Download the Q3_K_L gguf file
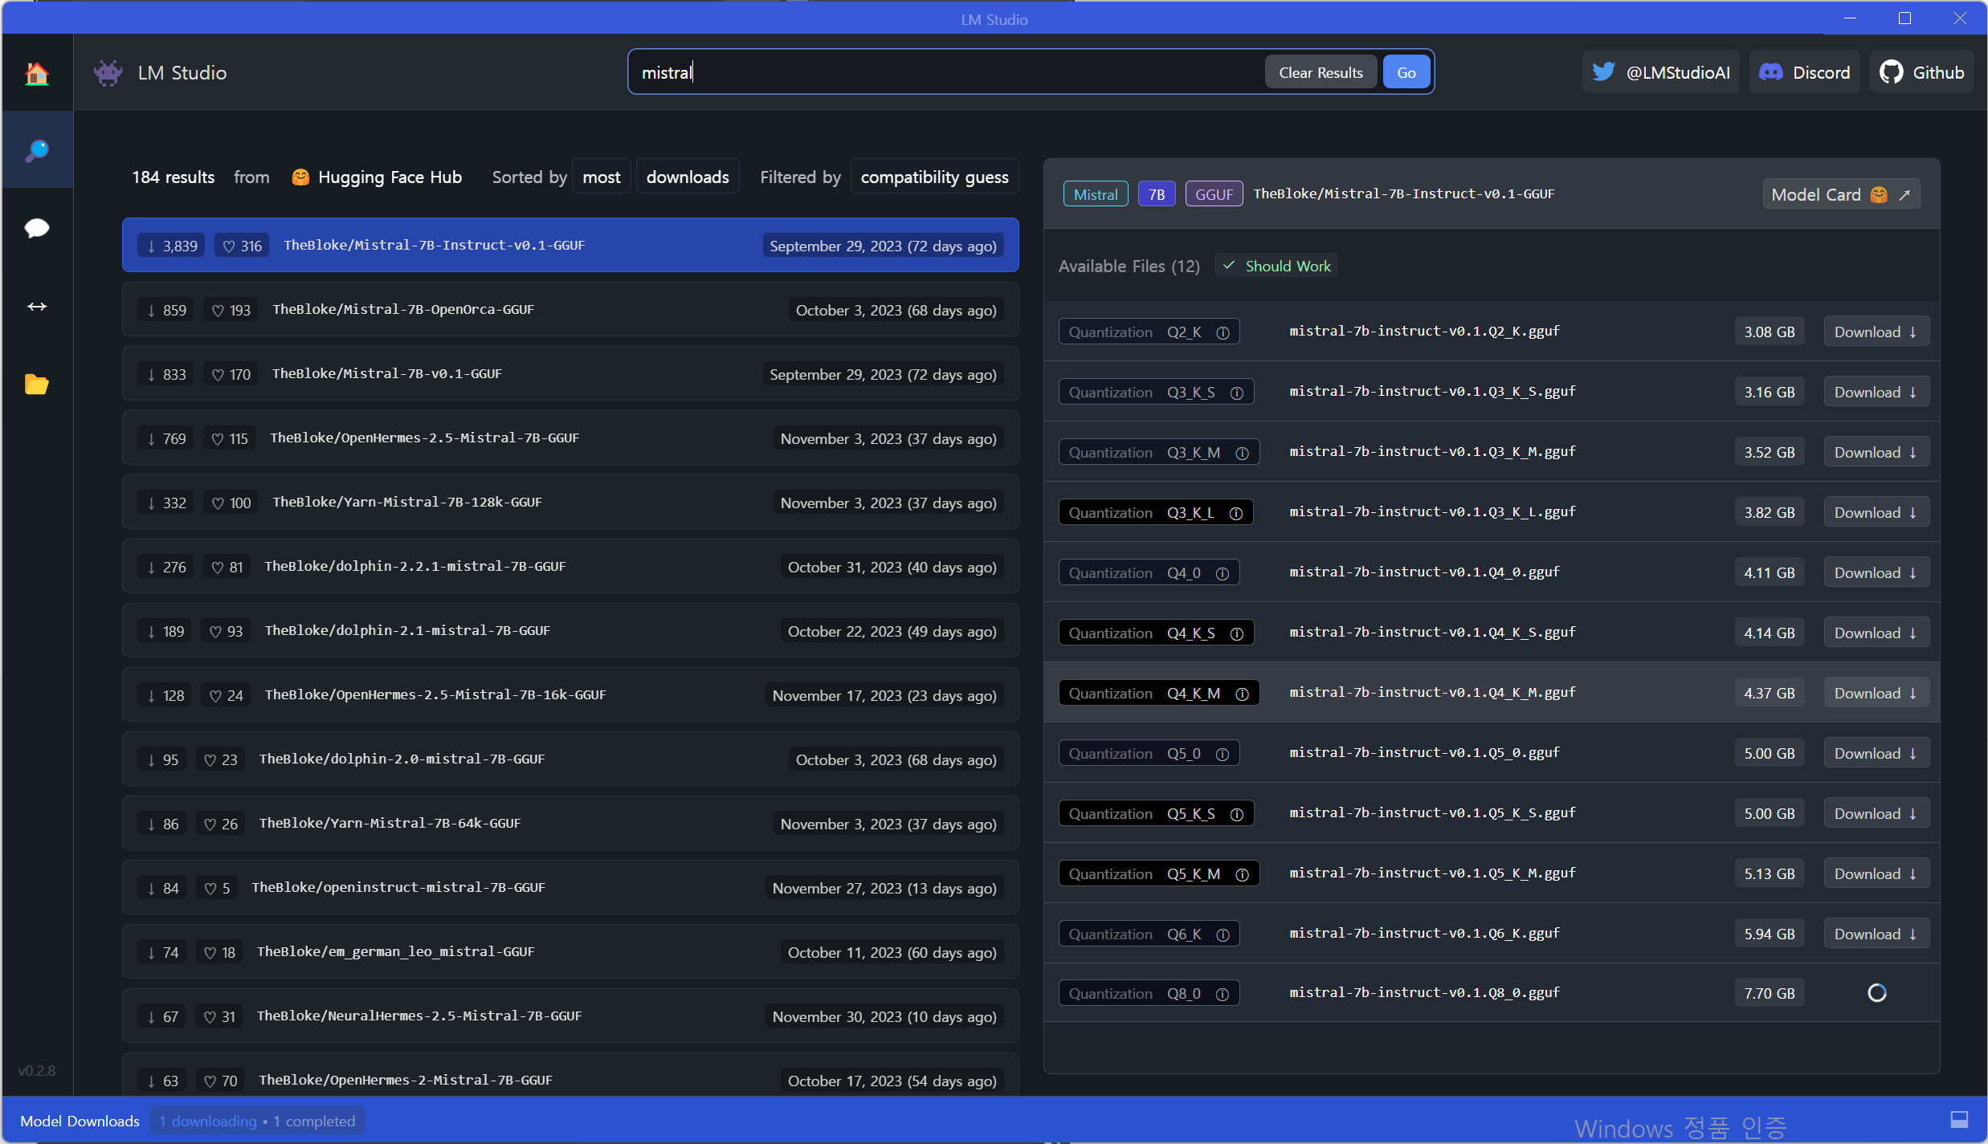The height and width of the screenshot is (1144, 1988). coord(1876,512)
